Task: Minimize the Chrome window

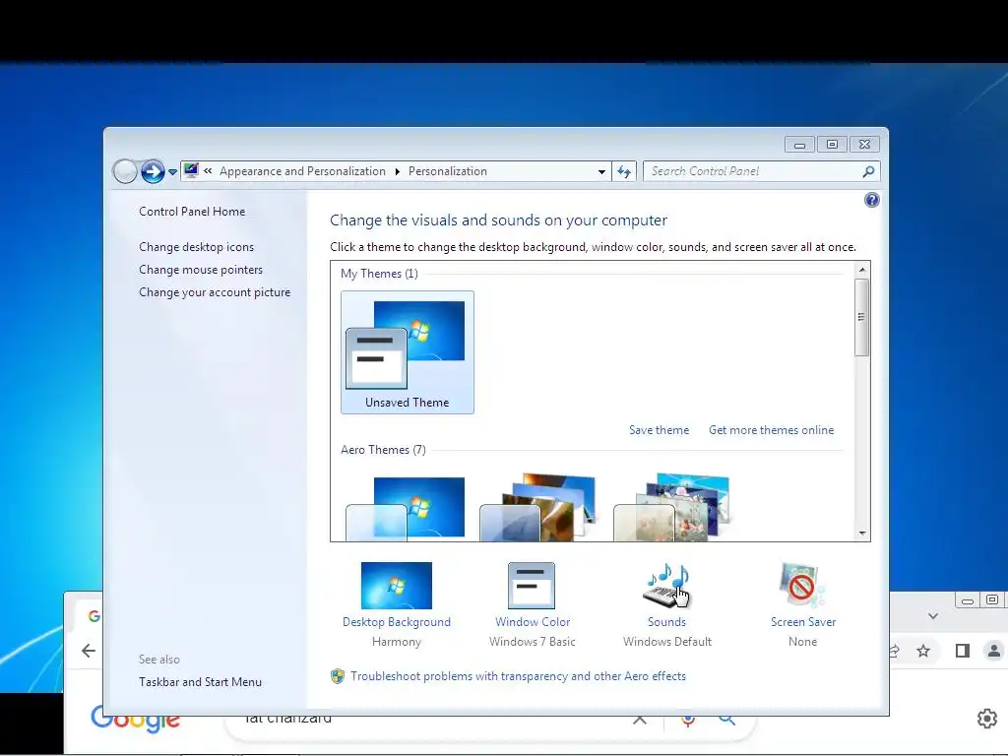Action: pyautogui.click(x=967, y=600)
